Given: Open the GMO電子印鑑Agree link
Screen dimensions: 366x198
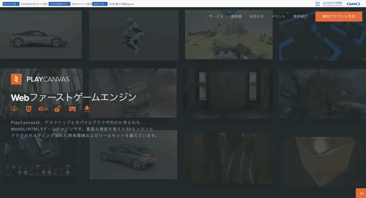Looking at the screenshot, I should pos(122,4).
